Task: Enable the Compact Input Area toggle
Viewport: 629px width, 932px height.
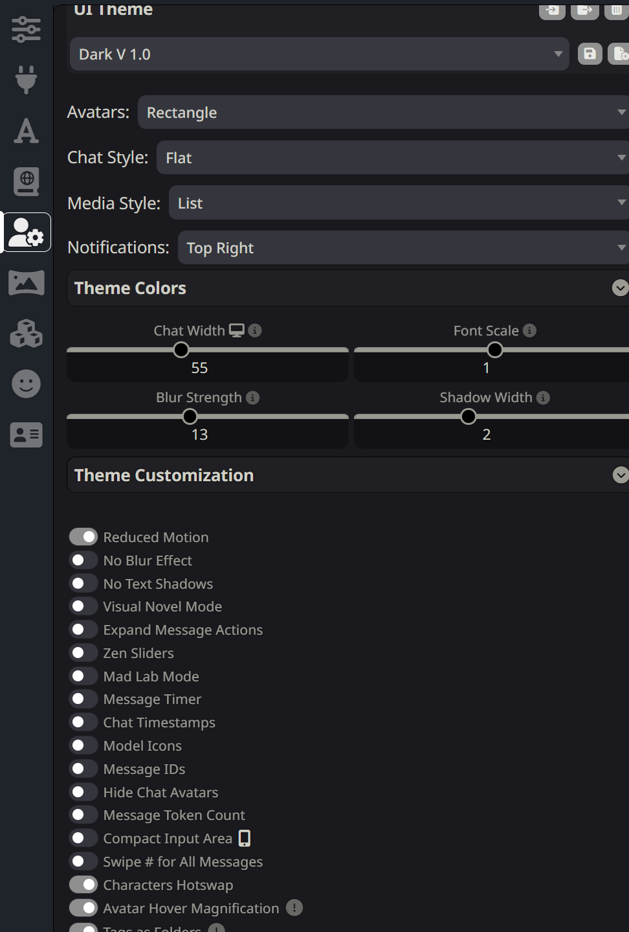Action: [83, 838]
